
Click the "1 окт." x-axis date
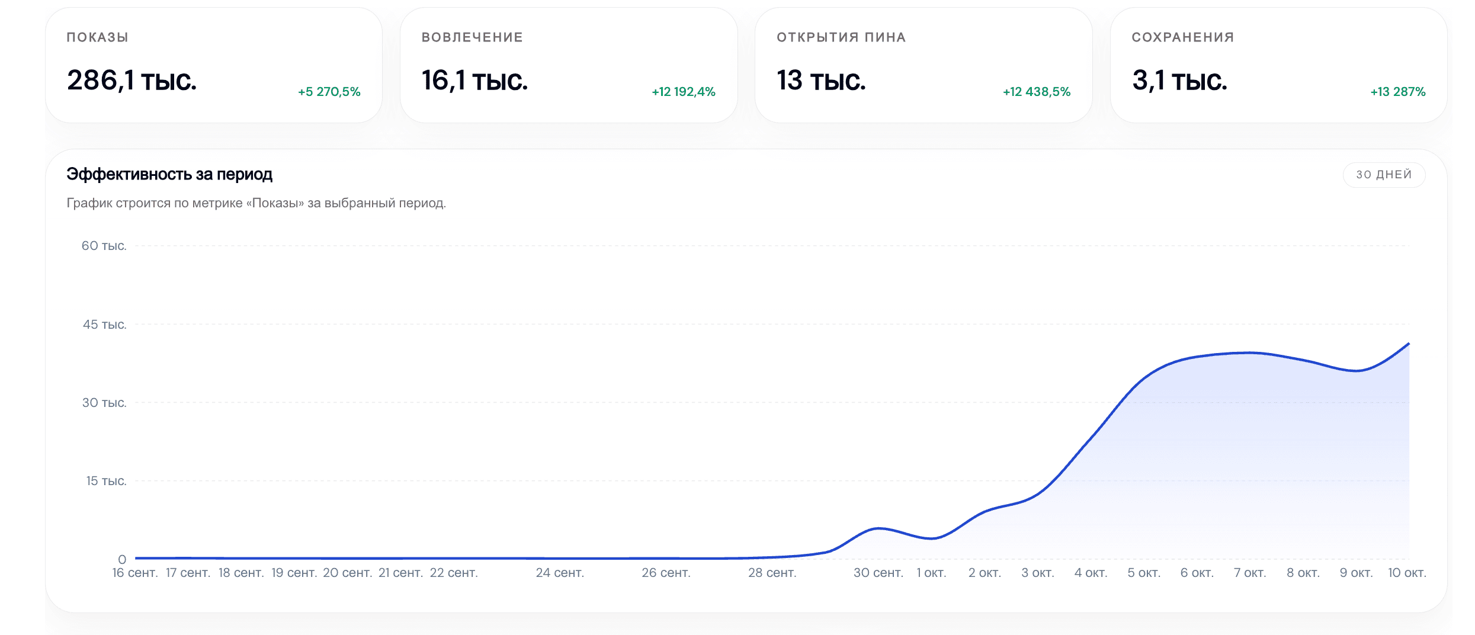pyautogui.click(x=932, y=573)
